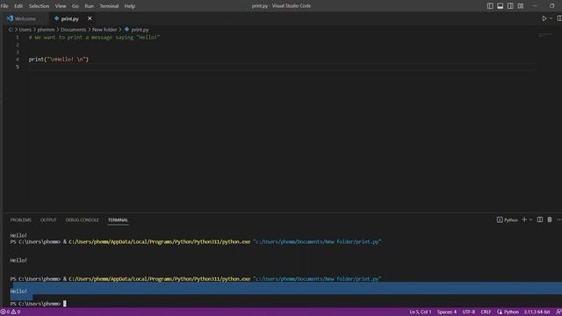This screenshot has height=316, width=562.
Task: Click the Python terminal profile label
Action: [x=508, y=220]
